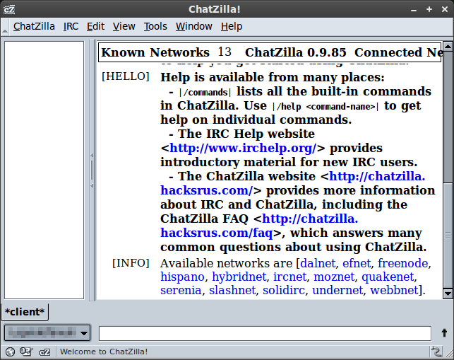Collapse the menu bar using its grippy
This screenshot has width=454, height=360.
tap(5, 27)
